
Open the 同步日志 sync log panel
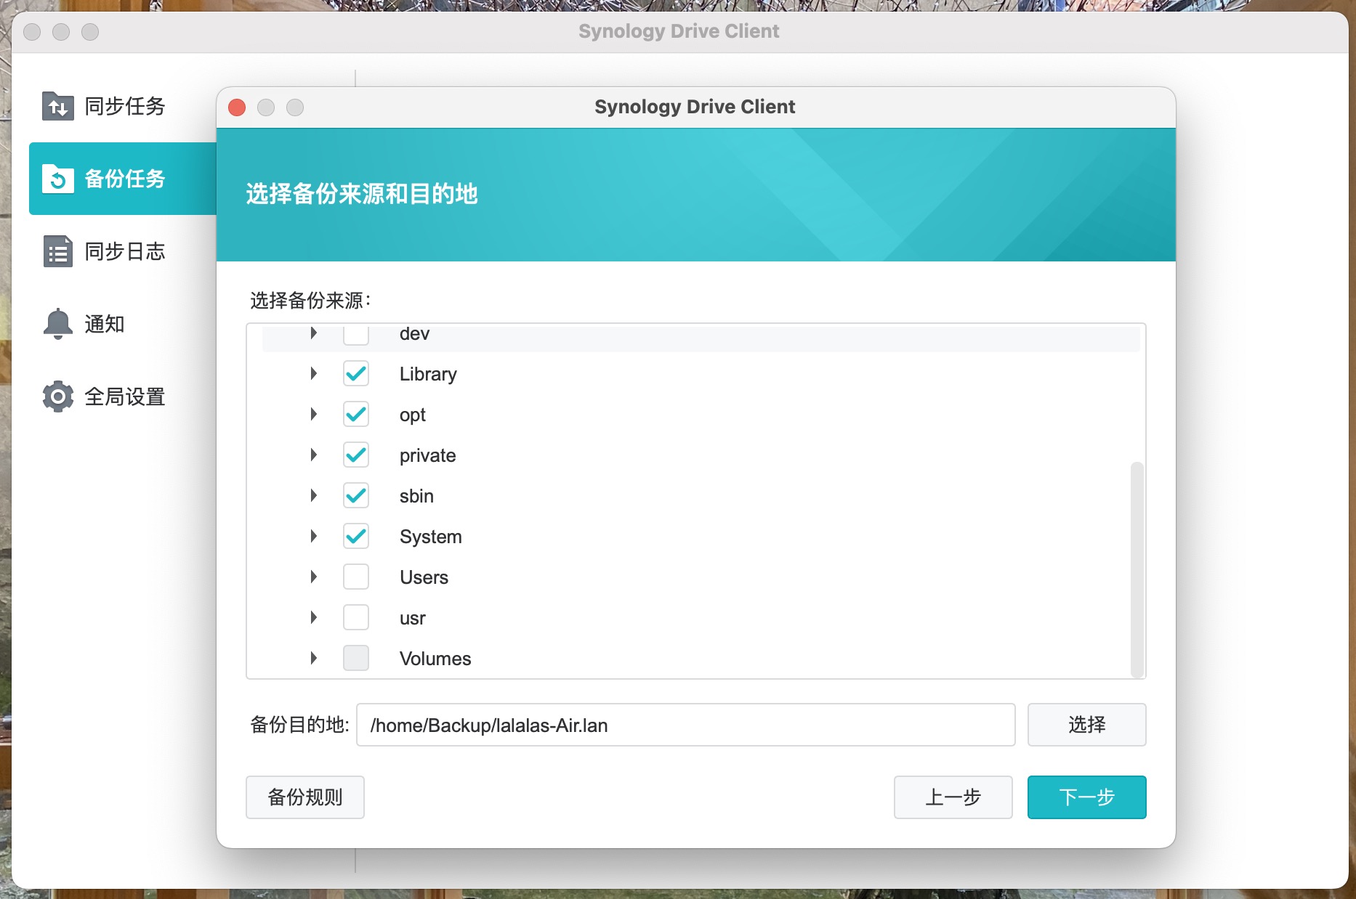click(x=106, y=251)
